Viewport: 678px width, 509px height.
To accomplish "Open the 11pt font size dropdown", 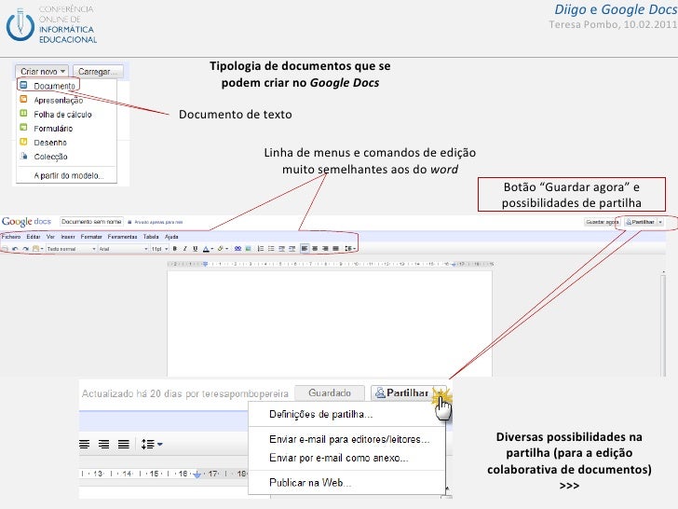I will pyautogui.click(x=159, y=248).
